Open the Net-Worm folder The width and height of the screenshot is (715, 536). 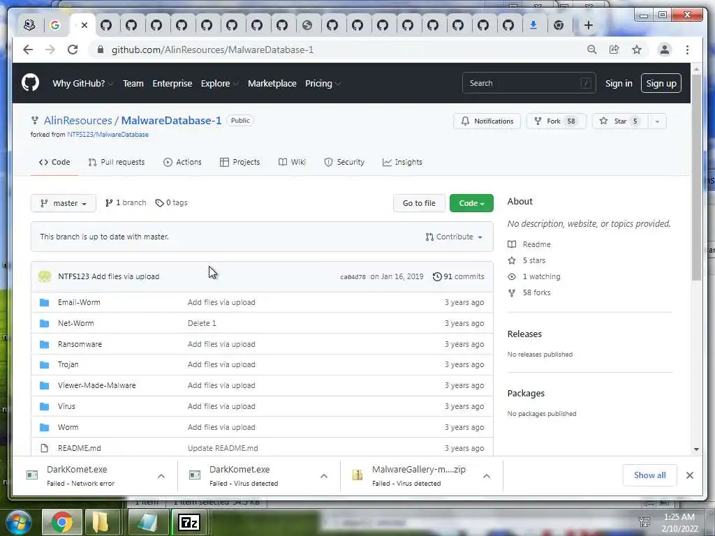(x=75, y=323)
